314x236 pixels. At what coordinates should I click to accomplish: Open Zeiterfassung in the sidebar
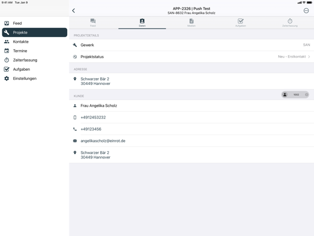[35, 60]
